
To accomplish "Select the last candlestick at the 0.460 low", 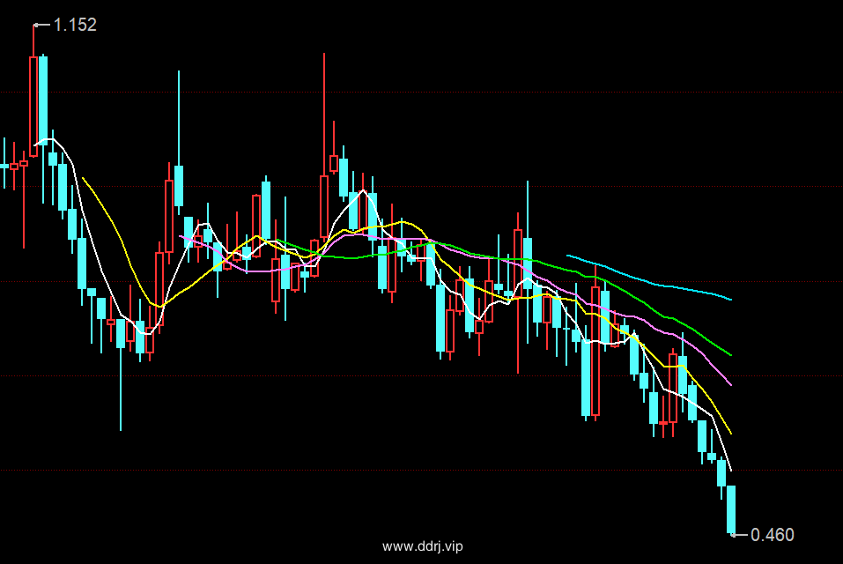I will (731, 509).
